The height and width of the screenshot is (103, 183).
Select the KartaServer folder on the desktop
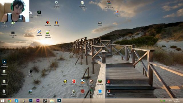pyautogui.click(x=4, y=82)
